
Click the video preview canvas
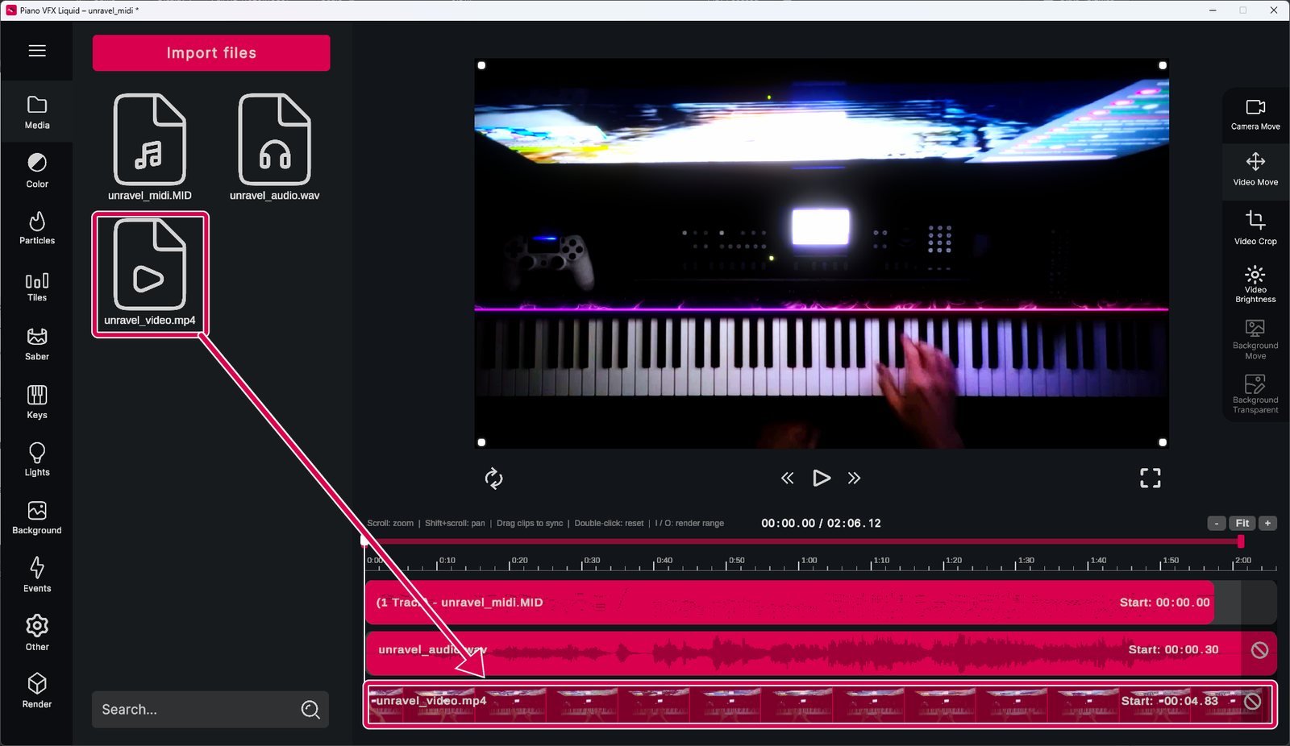pyautogui.click(x=822, y=254)
